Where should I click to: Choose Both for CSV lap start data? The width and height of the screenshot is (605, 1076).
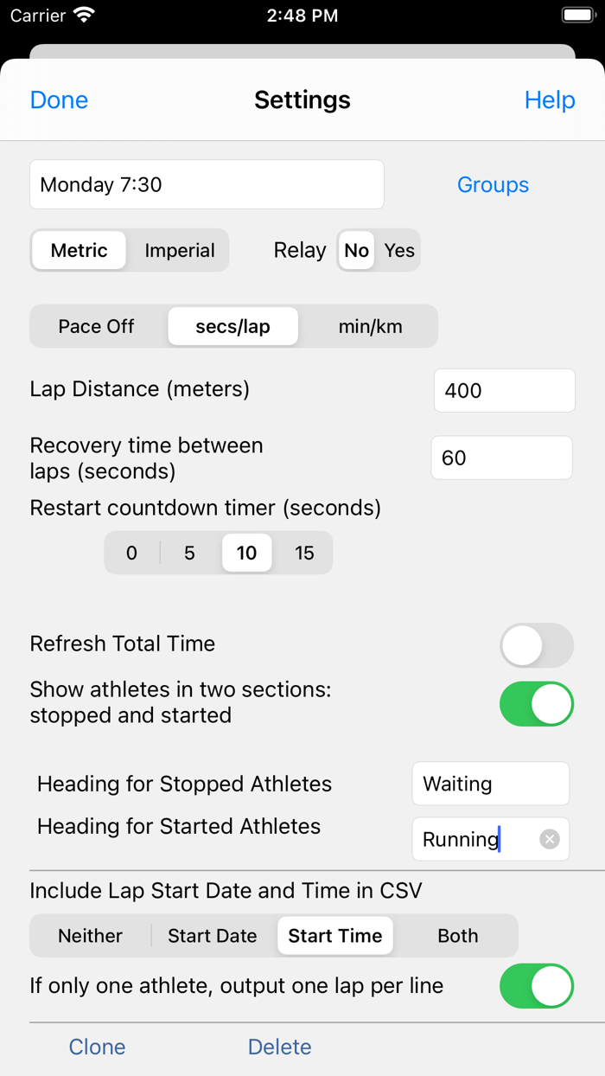(x=457, y=935)
